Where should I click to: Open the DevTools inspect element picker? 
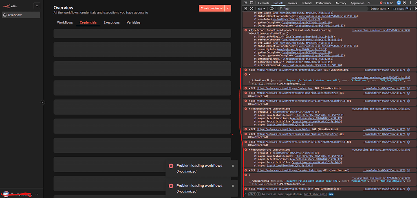pos(246,3)
